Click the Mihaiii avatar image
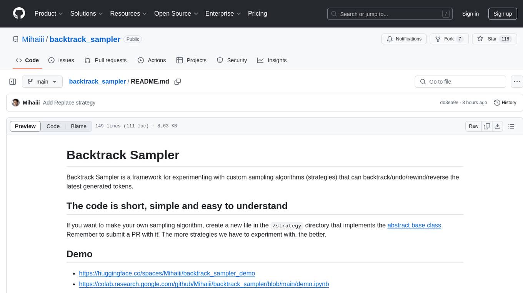The image size is (523, 293). [16, 102]
